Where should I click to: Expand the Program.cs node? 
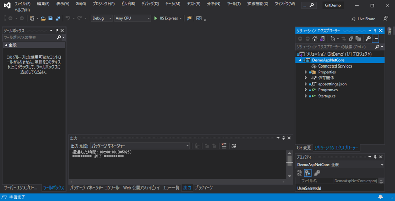click(306, 90)
